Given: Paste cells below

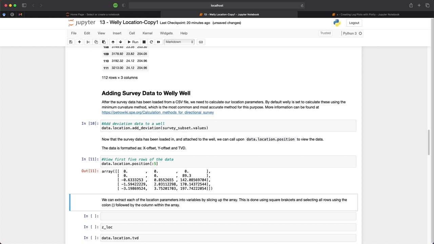Looking at the screenshot, I should (x=104, y=42).
